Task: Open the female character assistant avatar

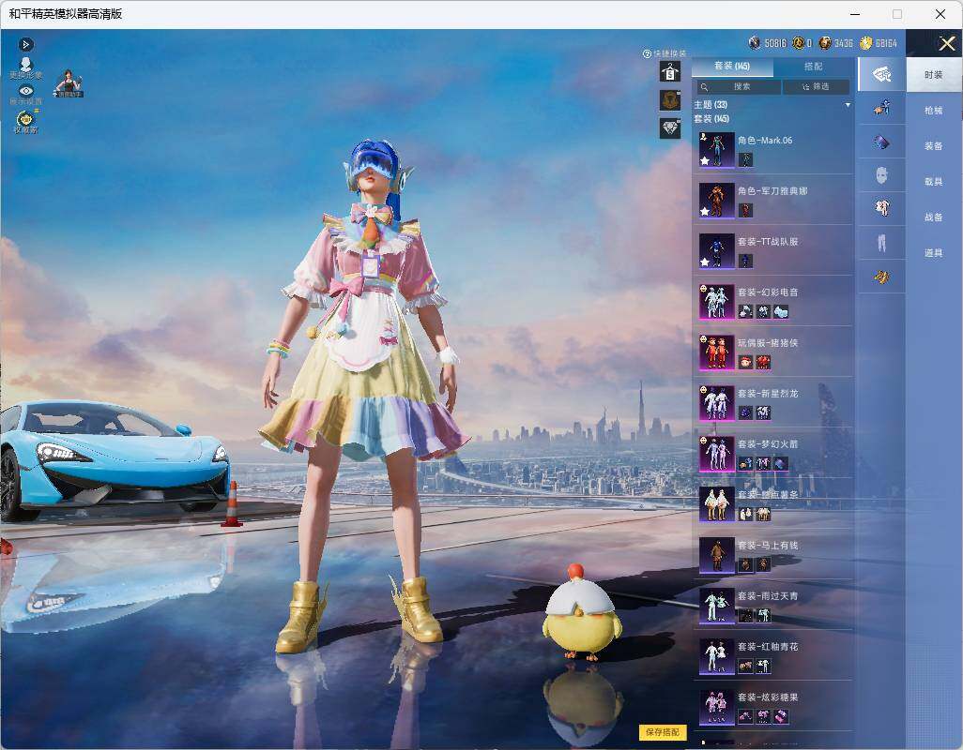Action: 69,83
